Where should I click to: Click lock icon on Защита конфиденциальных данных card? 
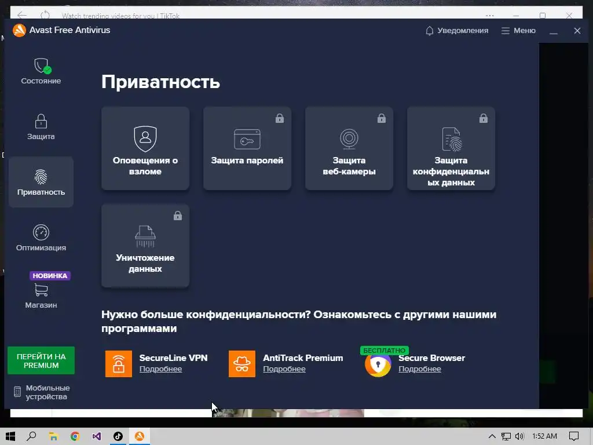(x=484, y=118)
